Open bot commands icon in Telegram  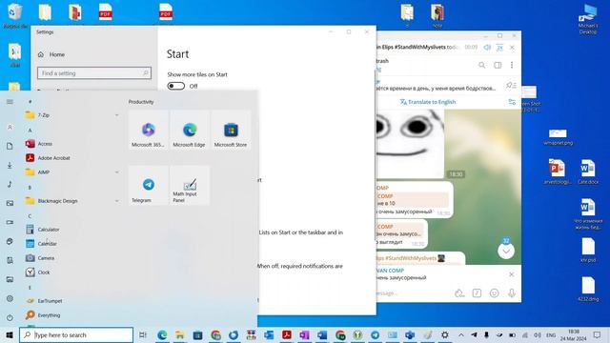477,293
